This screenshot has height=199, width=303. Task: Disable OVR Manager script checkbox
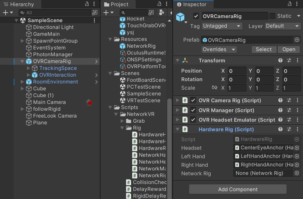point(193,110)
